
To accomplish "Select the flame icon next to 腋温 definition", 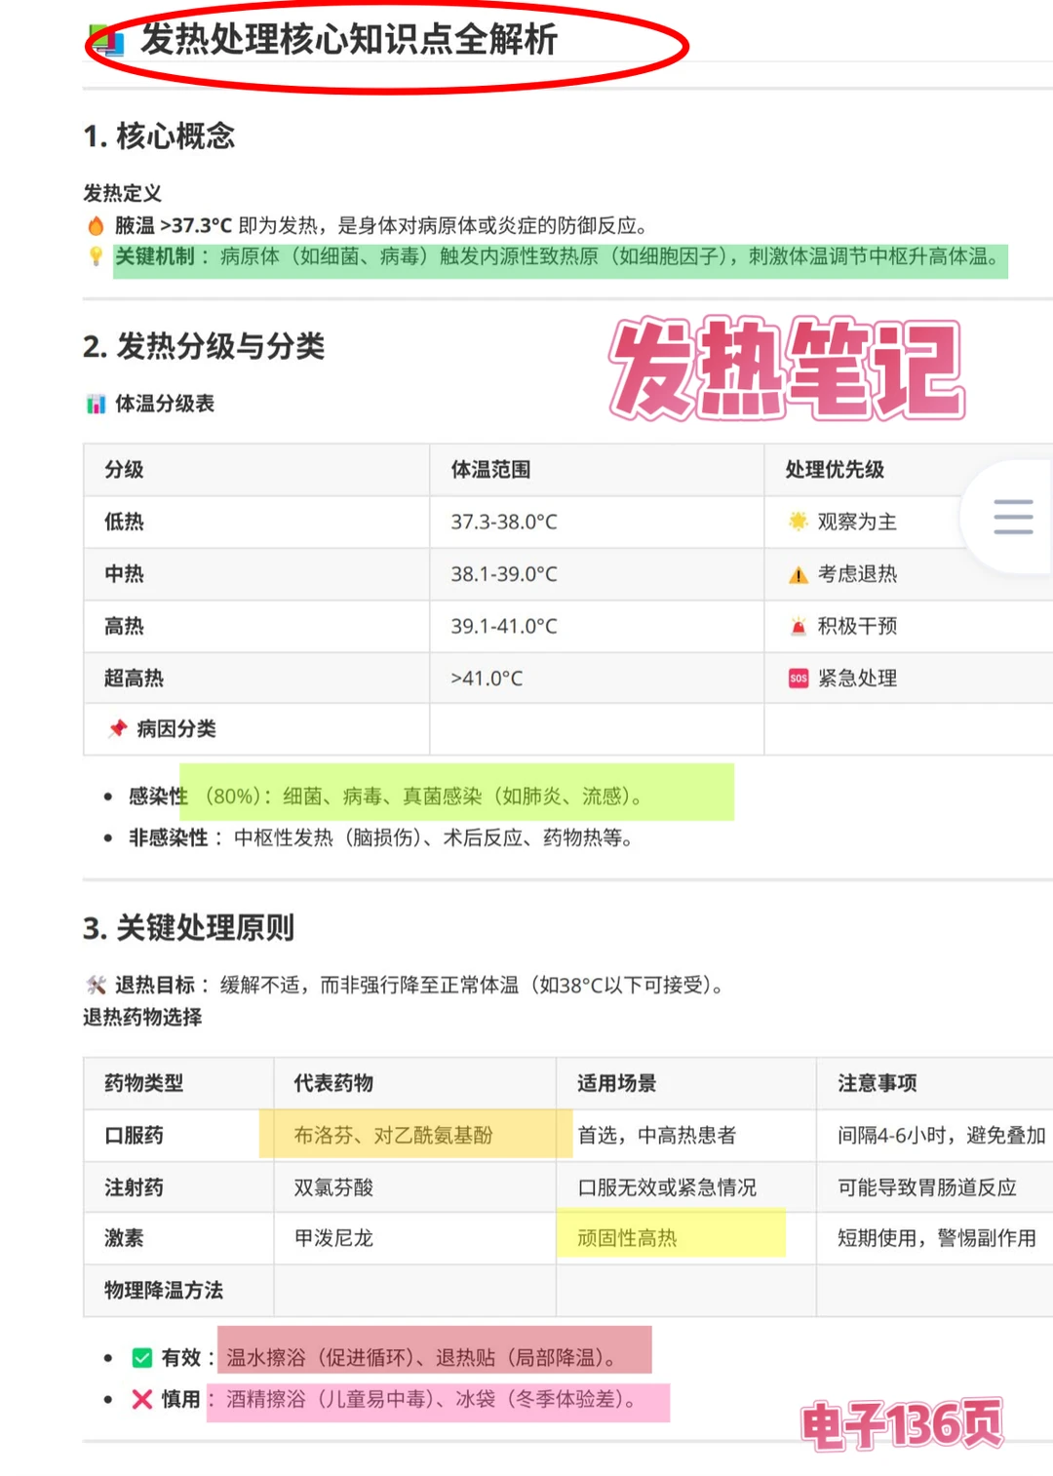I will tap(94, 223).
